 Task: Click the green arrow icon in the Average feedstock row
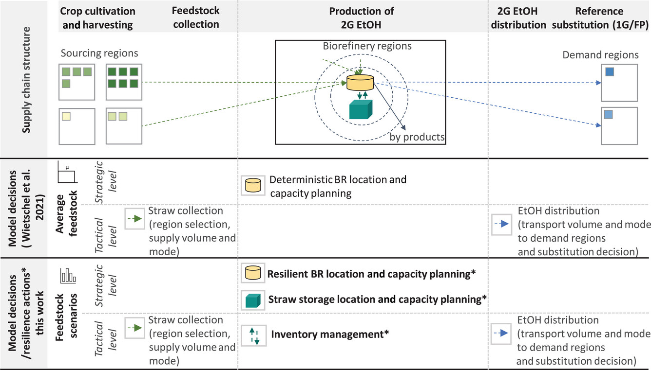pos(134,219)
